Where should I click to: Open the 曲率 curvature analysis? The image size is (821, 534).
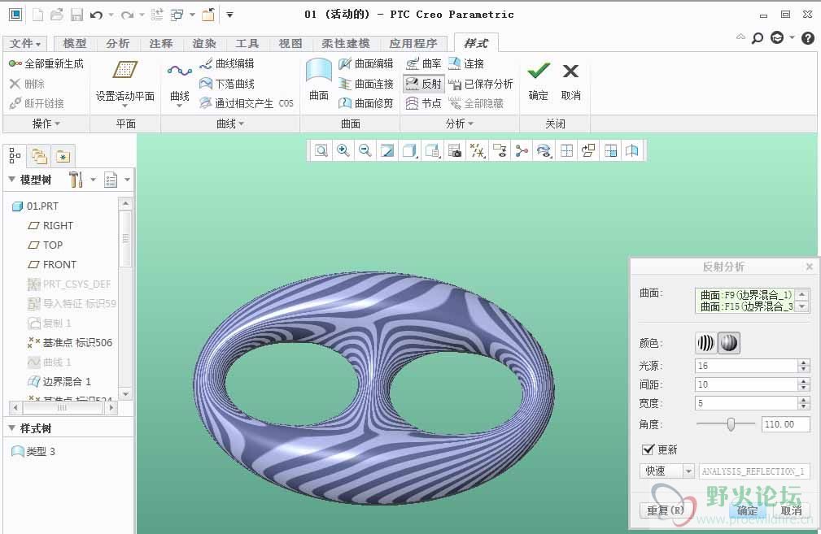(x=424, y=64)
